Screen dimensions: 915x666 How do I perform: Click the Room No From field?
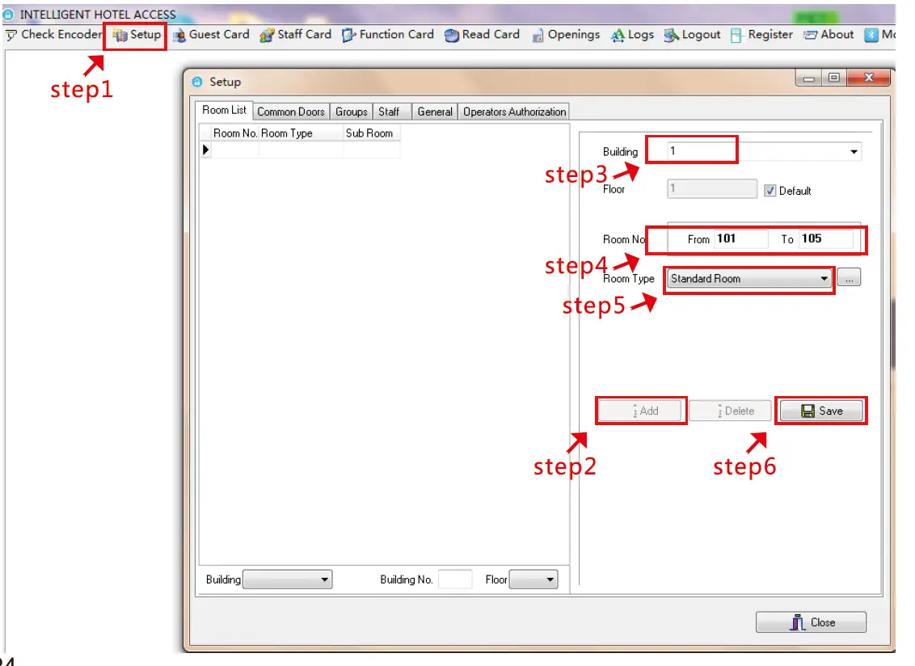741,238
